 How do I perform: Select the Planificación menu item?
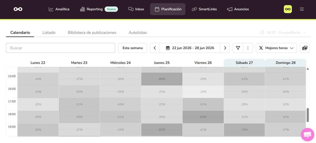(168, 9)
